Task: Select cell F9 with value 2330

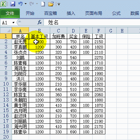Action: point(99,79)
